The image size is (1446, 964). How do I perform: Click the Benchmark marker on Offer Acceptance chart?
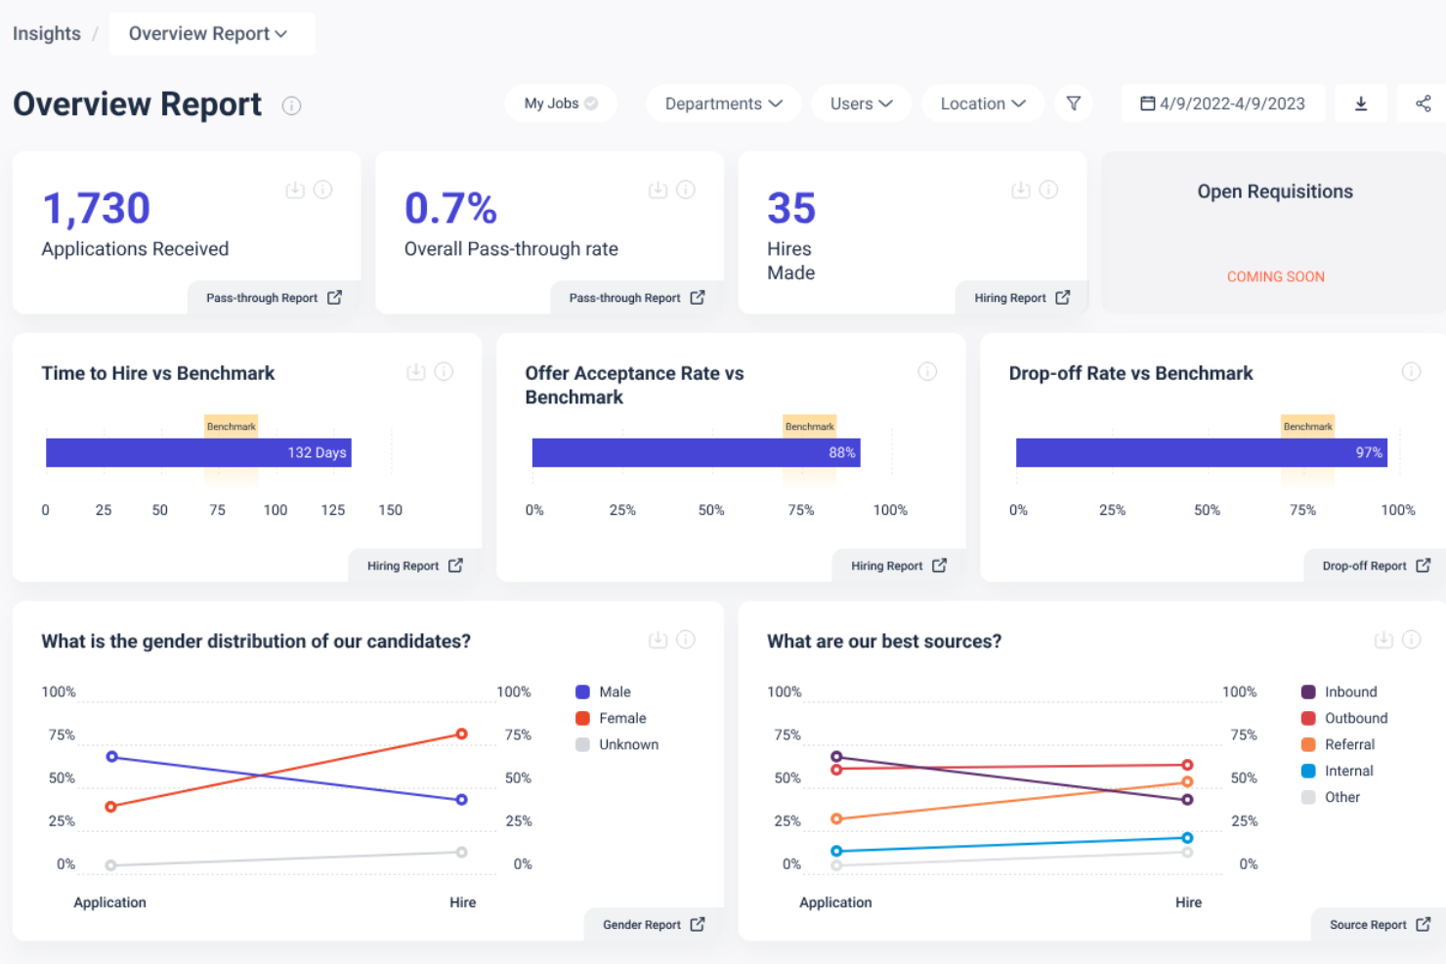click(809, 426)
